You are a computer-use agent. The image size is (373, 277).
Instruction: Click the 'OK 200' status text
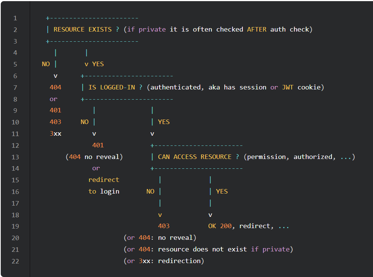coord(220,226)
